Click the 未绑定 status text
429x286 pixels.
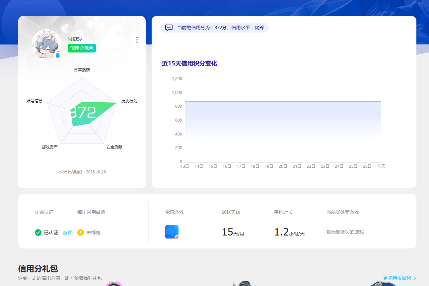[x=94, y=233]
